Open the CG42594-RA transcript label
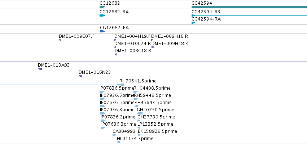 coord(206,19)
